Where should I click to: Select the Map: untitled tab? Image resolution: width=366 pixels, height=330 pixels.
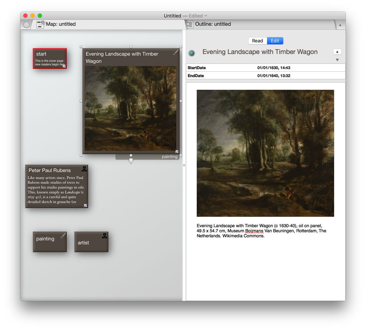tap(61, 24)
